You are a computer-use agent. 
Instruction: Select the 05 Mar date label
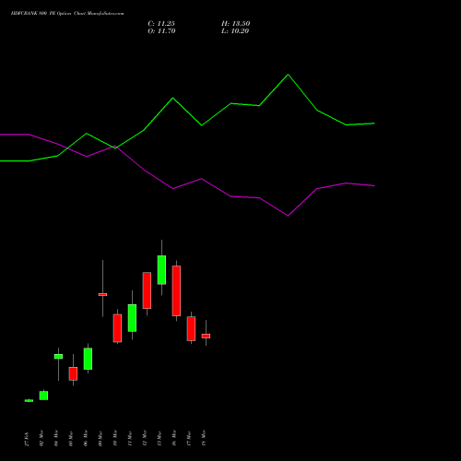[x=71, y=438]
